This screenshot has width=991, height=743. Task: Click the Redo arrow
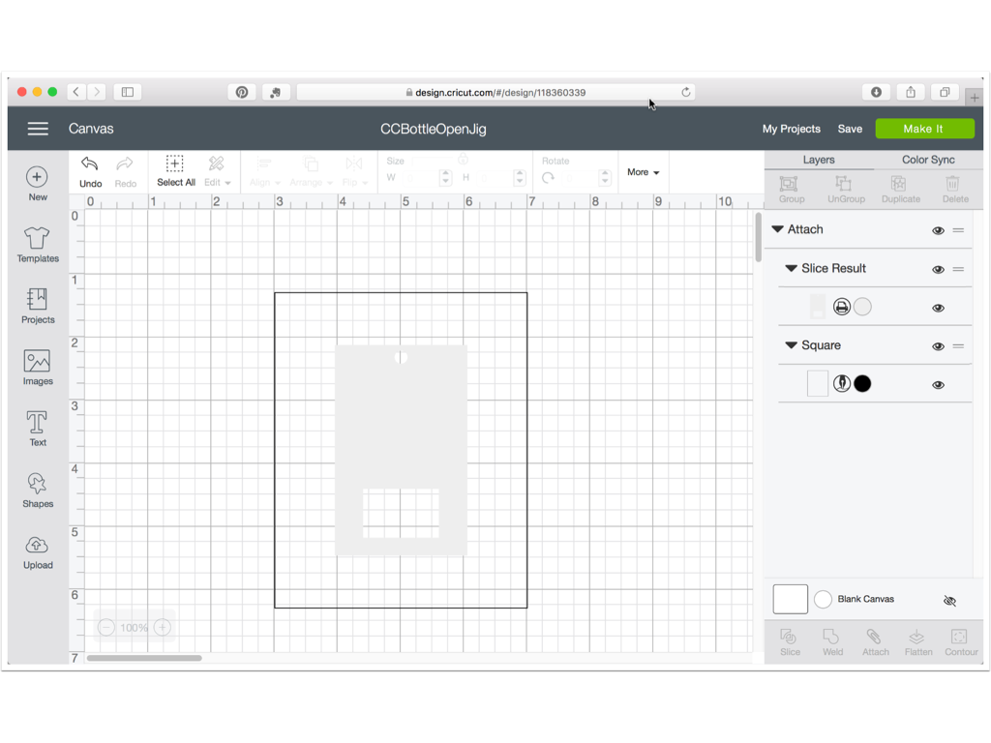click(x=125, y=172)
